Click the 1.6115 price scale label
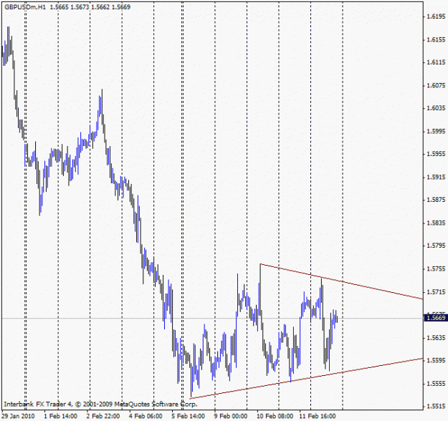This screenshot has height=421, width=448. click(x=436, y=62)
